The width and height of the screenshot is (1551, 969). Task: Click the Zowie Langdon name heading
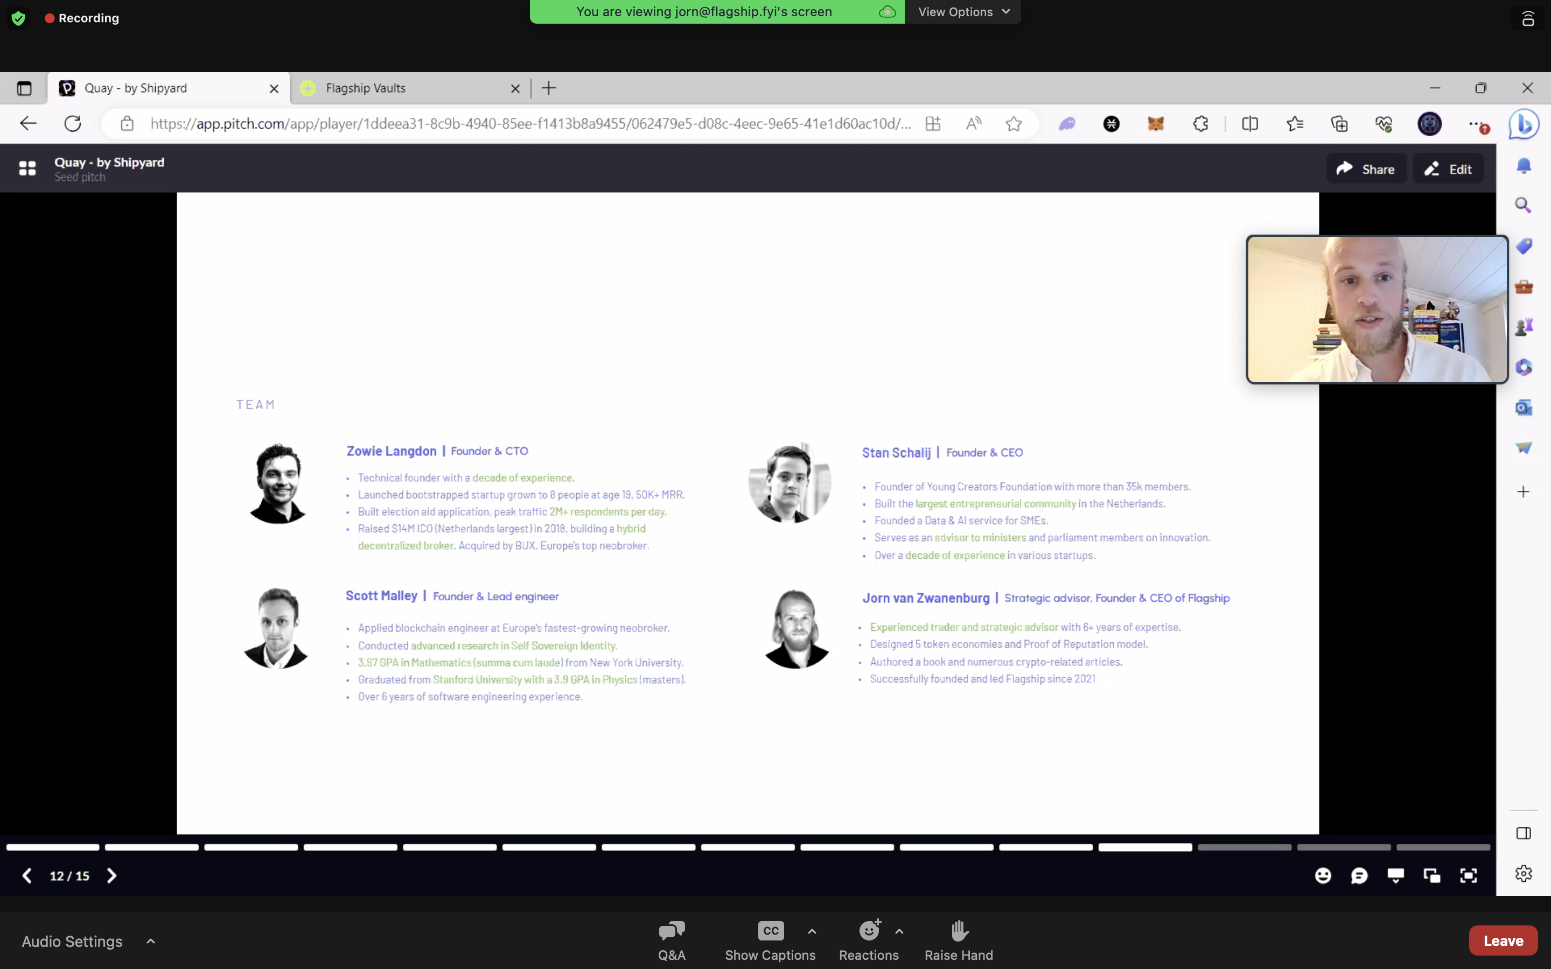click(x=392, y=451)
